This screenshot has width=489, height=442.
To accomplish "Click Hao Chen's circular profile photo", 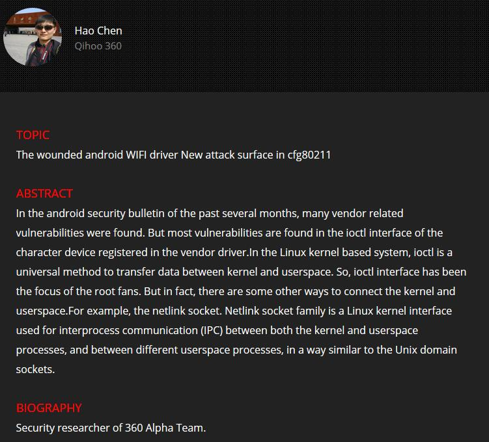I will (x=33, y=37).
